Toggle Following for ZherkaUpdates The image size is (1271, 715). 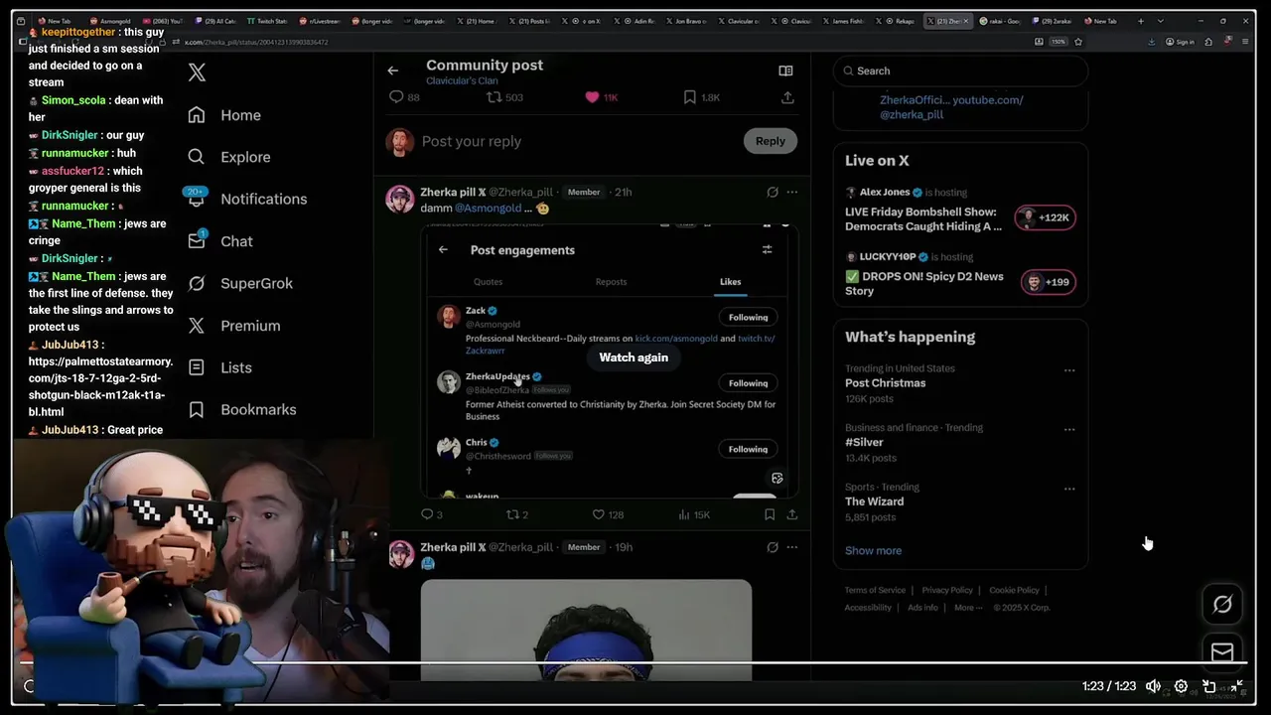tap(748, 383)
